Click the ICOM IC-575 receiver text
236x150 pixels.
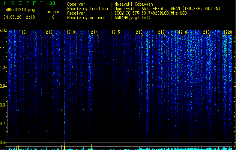coord(151,13)
